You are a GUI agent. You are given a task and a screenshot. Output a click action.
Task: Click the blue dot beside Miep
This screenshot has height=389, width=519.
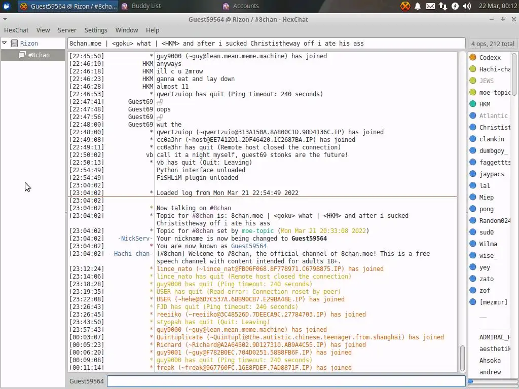(x=473, y=197)
